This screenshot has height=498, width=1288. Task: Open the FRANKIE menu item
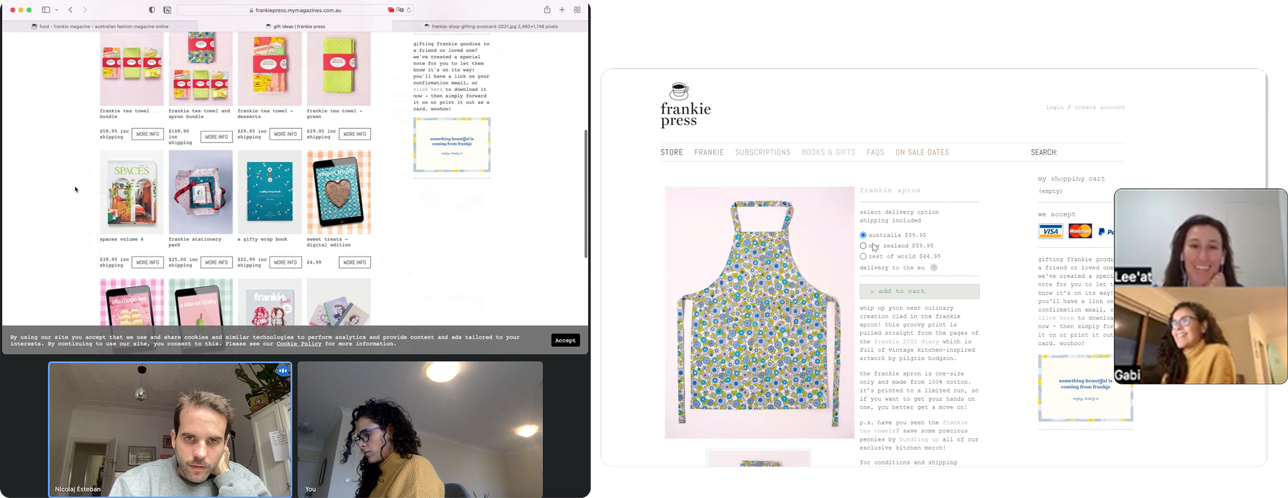709,152
